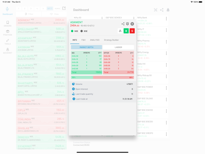Open S&P BSE OILGAS three-dot menu
The height and width of the screenshot is (154, 205).
point(166,100)
